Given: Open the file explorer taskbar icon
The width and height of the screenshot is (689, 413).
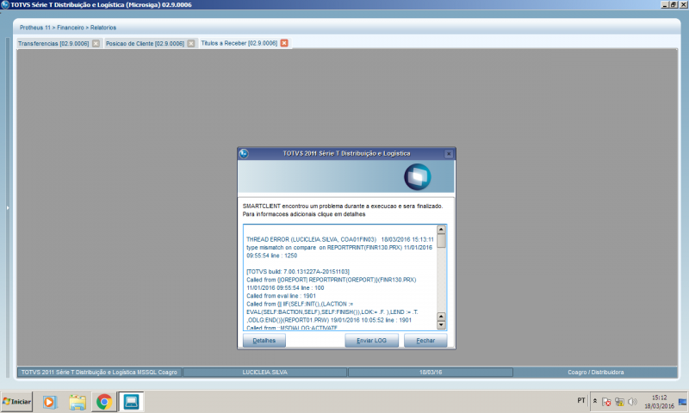Looking at the screenshot, I should (78, 402).
